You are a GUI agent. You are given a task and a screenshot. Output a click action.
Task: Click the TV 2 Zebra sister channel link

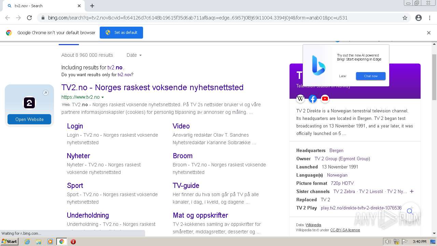344,191
